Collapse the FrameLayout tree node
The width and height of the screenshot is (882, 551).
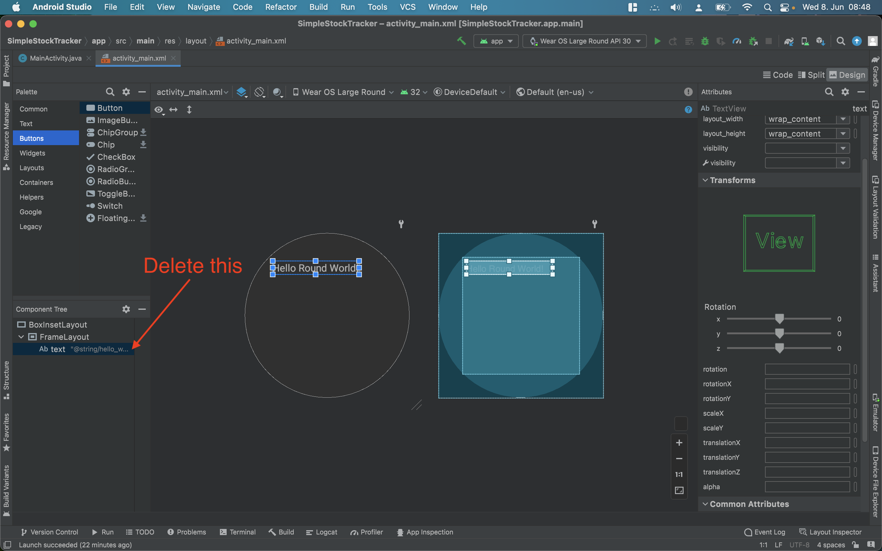21,337
